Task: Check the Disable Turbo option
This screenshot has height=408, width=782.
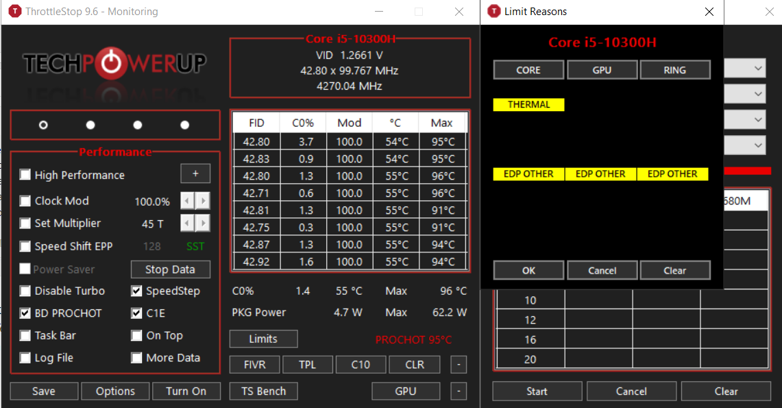Action: click(x=25, y=291)
